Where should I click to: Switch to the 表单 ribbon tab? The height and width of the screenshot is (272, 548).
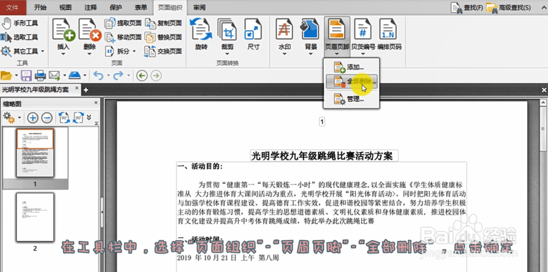[140, 7]
